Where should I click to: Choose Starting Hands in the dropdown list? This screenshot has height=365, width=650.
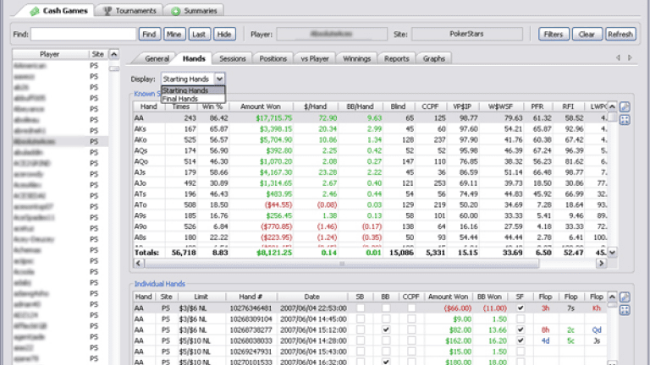(x=193, y=90)
